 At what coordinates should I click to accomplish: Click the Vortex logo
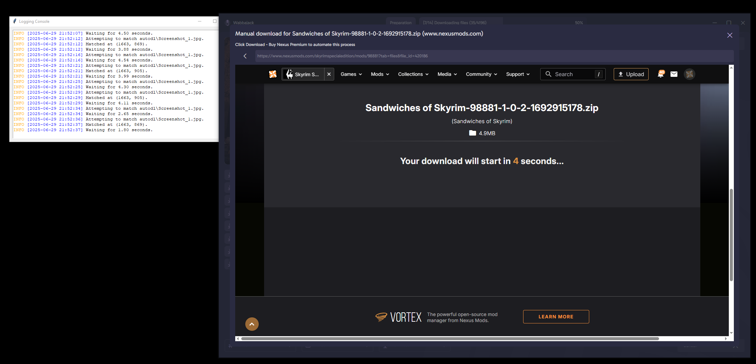398,317
